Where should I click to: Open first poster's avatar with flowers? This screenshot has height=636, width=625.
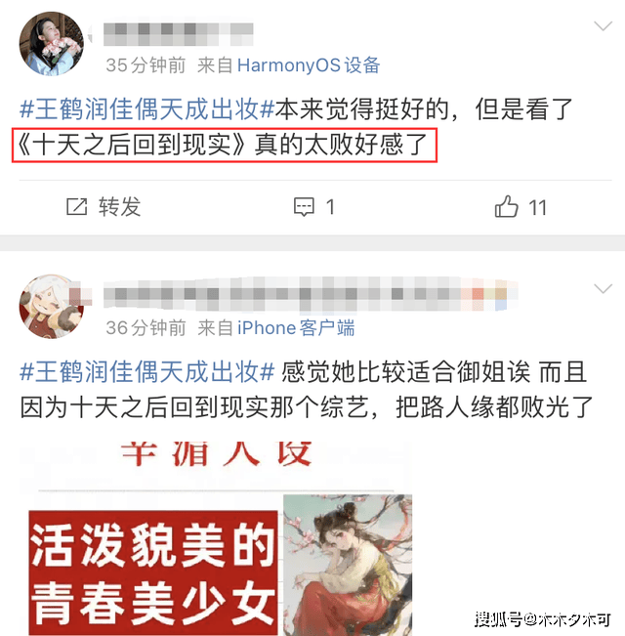(52, 44)
